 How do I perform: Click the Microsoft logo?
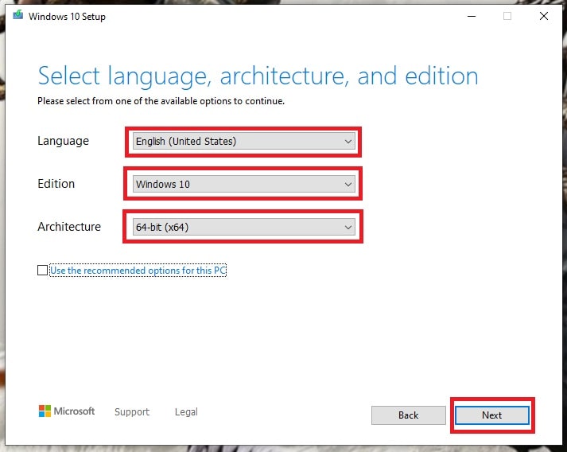(67, 411)
